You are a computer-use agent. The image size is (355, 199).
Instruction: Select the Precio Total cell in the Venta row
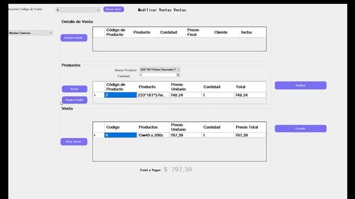(x=250, y=135)
